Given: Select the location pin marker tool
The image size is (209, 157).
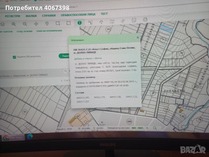Looking at the screenshot, I should click(x=47, y=24).
